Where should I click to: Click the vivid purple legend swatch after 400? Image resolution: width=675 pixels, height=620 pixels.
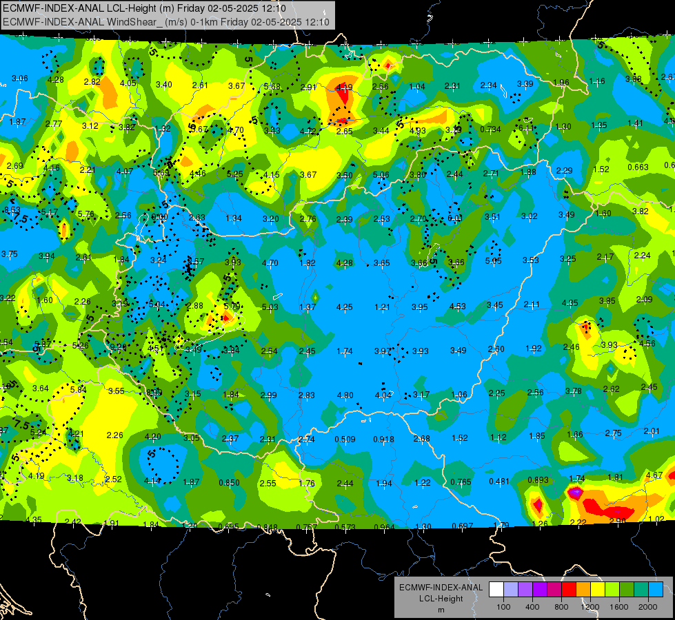[x=540, y=589]
